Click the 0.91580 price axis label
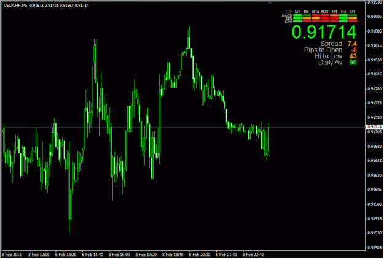The image size is (384, 259). (375, 204)
